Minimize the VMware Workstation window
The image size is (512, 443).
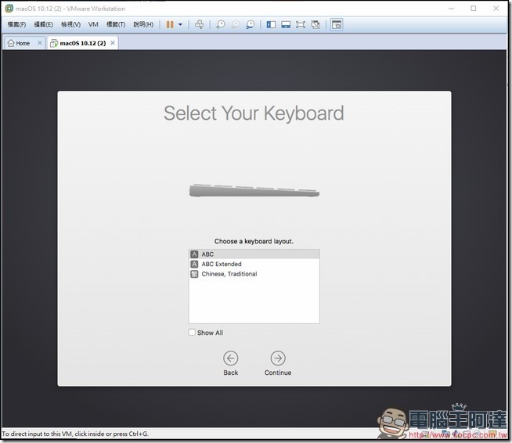451,9
